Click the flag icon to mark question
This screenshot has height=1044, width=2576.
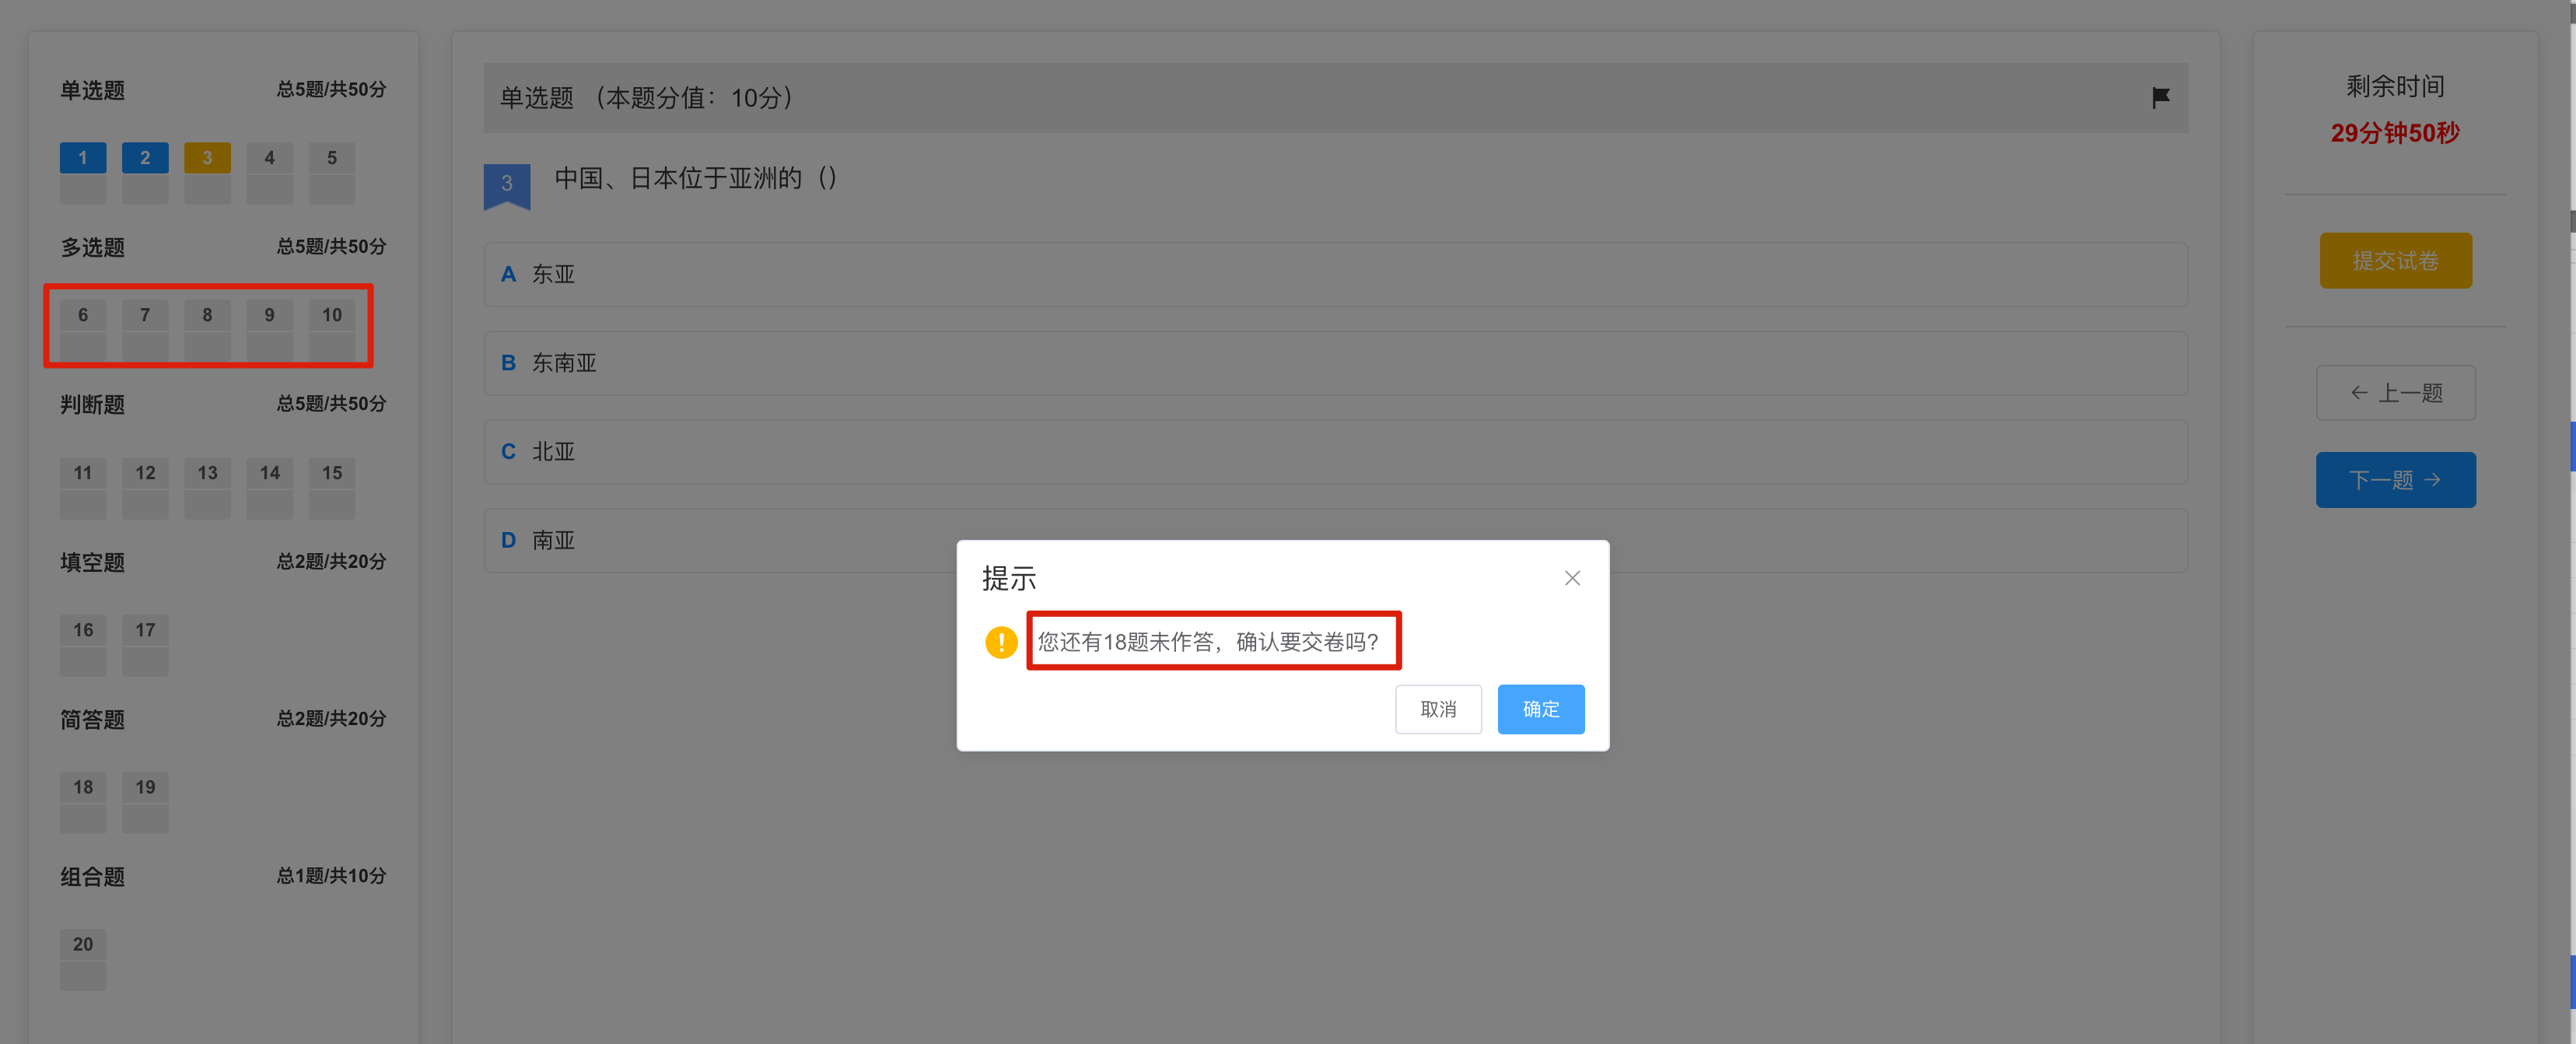coord(2160,97)
